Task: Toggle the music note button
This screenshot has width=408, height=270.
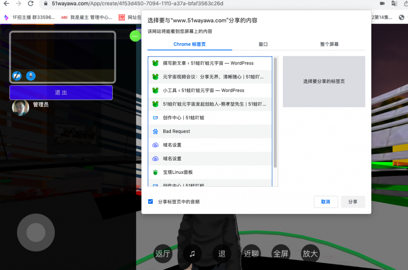Action: click(x=192, y=254)
